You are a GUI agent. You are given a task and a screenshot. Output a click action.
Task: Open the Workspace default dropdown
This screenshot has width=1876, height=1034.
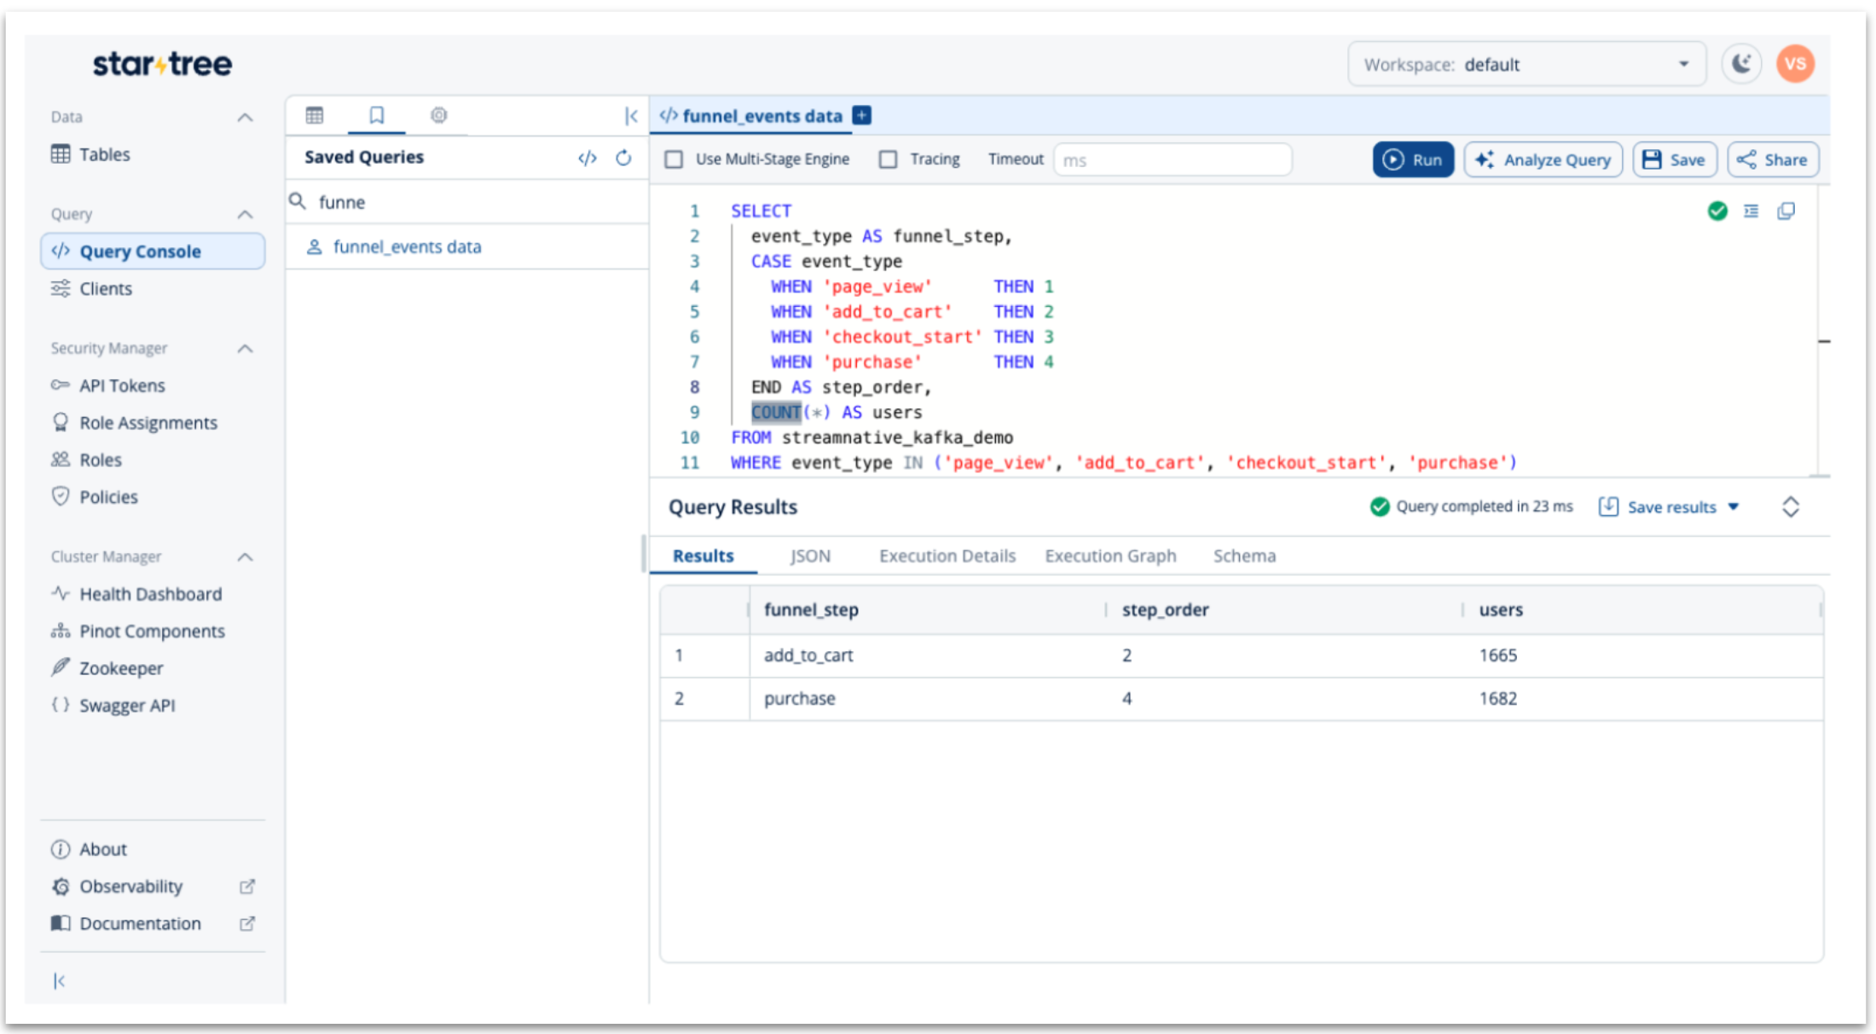click(x=1526, y=64)
